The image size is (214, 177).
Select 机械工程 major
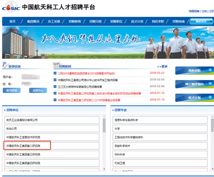click(160, 163)
